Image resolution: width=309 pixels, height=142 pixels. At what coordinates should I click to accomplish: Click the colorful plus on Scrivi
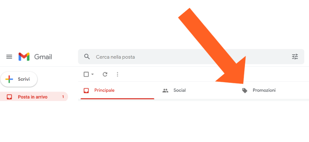[9, 79]
